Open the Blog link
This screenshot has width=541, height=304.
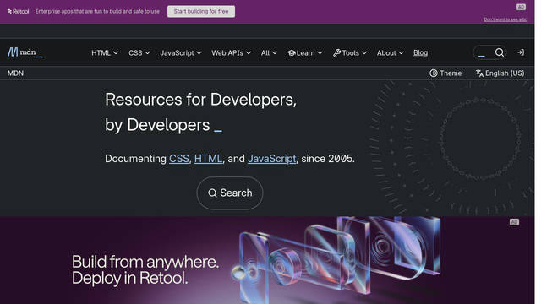pos(421,52)
